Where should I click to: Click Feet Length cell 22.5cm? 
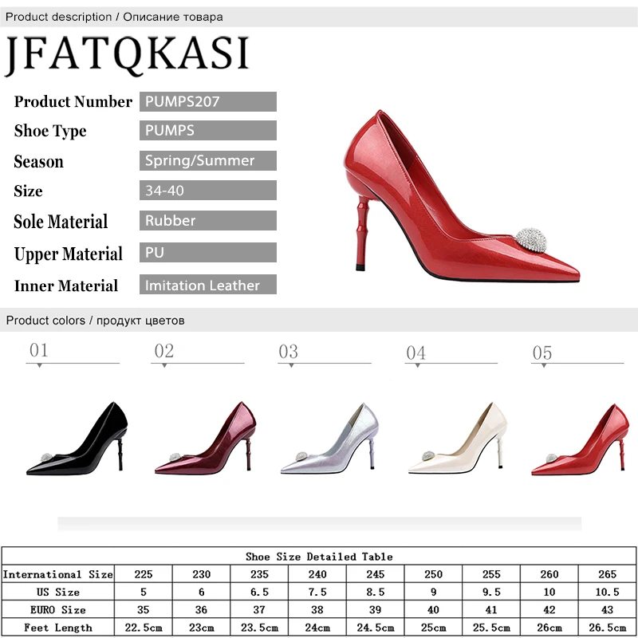(144, 628)
